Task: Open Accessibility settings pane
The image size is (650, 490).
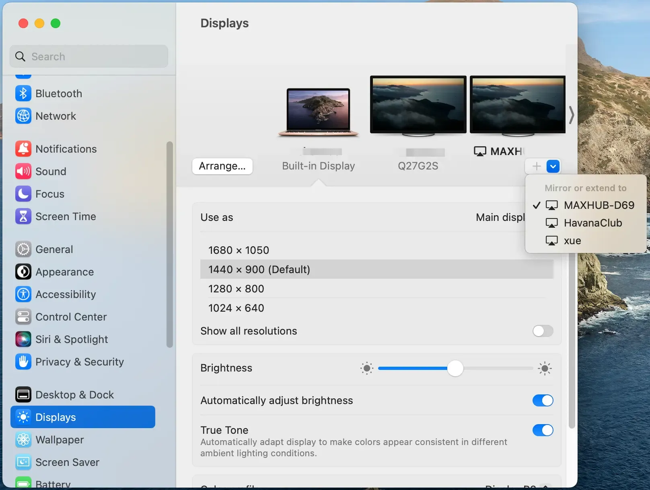Action: (83, 294)
